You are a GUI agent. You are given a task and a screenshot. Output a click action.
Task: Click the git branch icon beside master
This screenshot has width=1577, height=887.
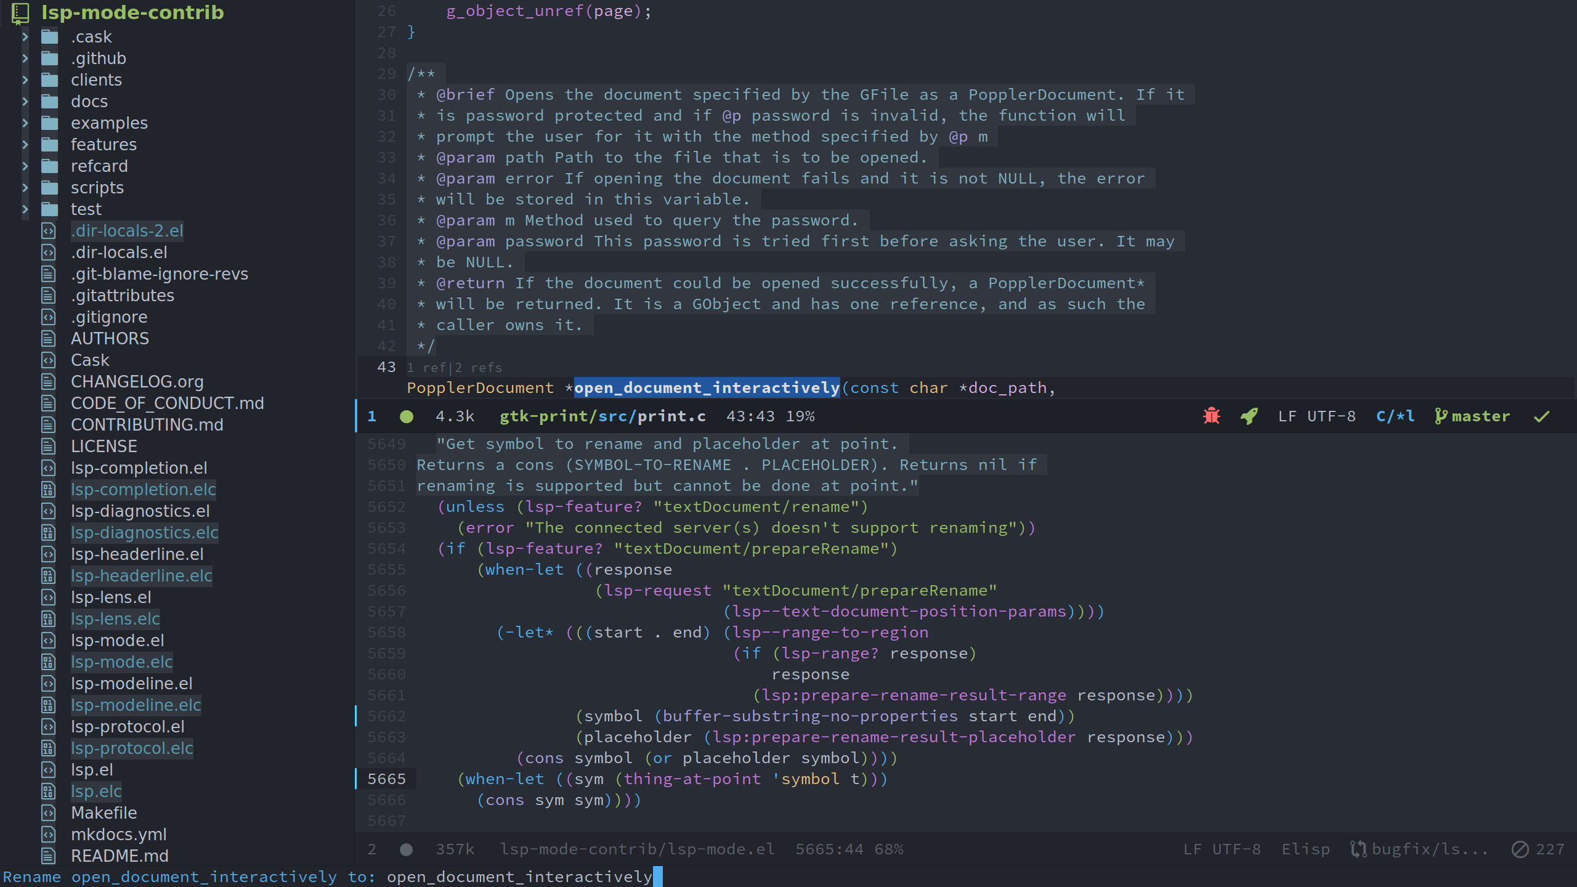tap(1440, 416)
